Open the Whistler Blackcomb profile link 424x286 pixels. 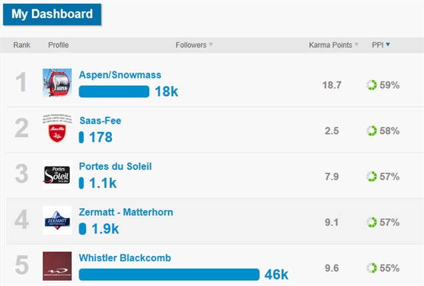tap(125, 258)
